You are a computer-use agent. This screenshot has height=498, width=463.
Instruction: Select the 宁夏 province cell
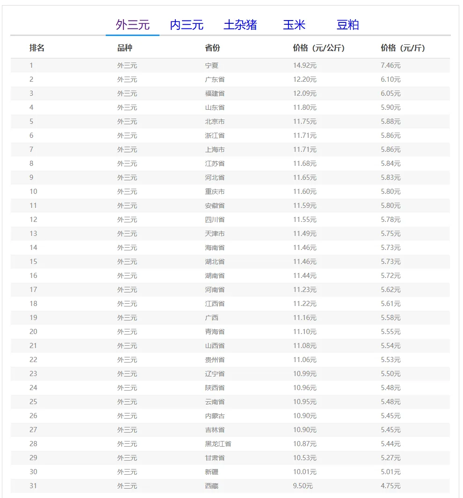(211, 65)
